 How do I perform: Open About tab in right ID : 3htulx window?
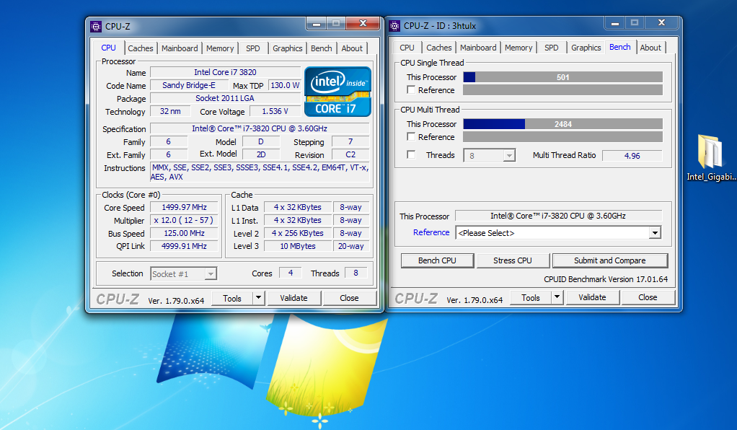coord(650,48)
